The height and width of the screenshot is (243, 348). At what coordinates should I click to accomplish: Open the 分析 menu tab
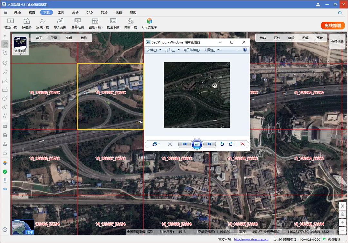coord(75,13)
